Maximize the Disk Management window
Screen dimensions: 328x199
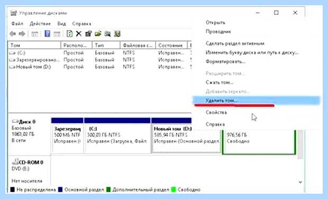276,13
